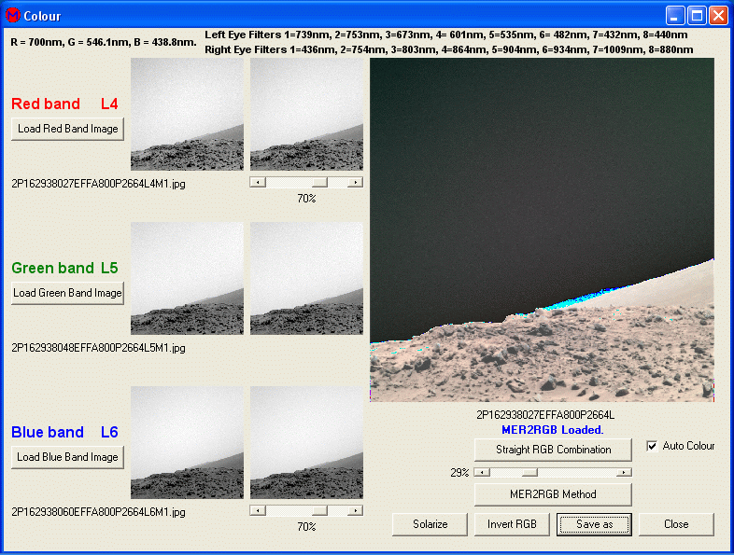The height and width of the screenshot is (555, 734).
Task: Click red band slider left arrow
Action: pos(258,182)
